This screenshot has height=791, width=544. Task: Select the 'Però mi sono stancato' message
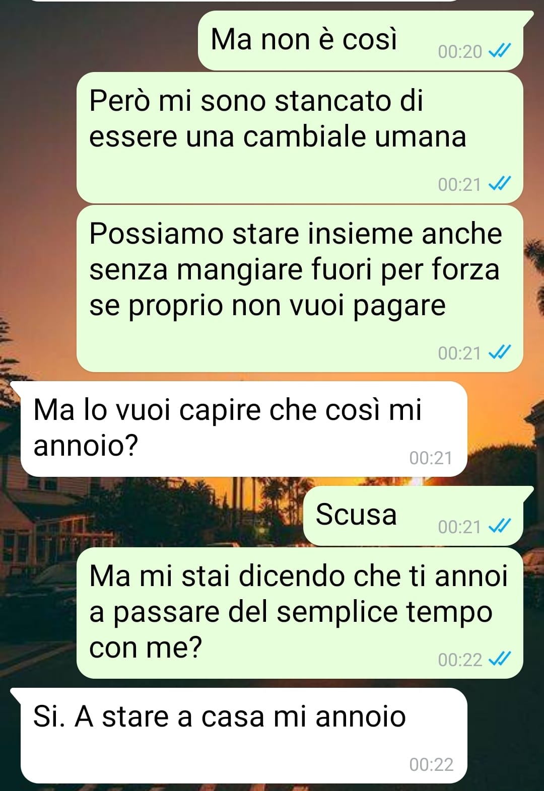[x=300, y=138]
